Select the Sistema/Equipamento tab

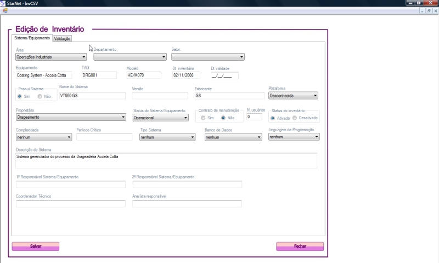32,38
